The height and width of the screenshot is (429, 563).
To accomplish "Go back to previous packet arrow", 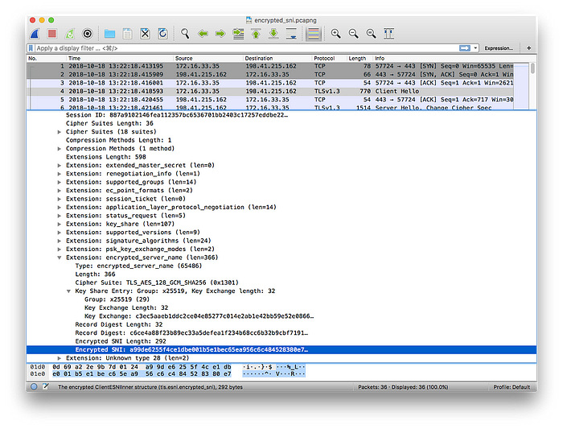I will (x=202, y=34).
